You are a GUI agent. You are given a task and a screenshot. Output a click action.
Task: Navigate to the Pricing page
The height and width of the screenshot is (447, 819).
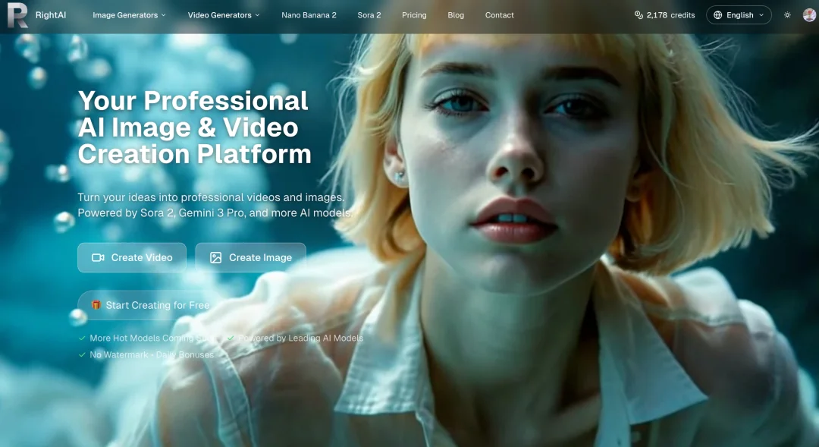click(x=414, y=14)
